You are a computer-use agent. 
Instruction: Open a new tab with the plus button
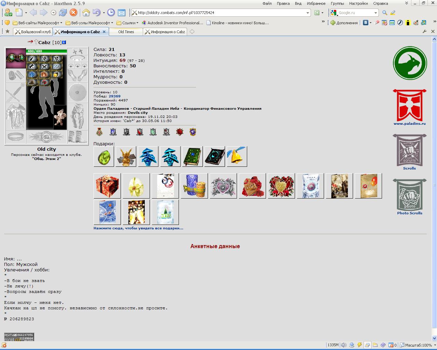coord(192,32)
